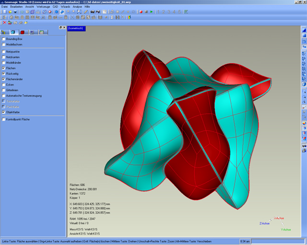Select the red cube tab in side panel
This screenshot has width=307, height=245.
(x=23, y=32)
